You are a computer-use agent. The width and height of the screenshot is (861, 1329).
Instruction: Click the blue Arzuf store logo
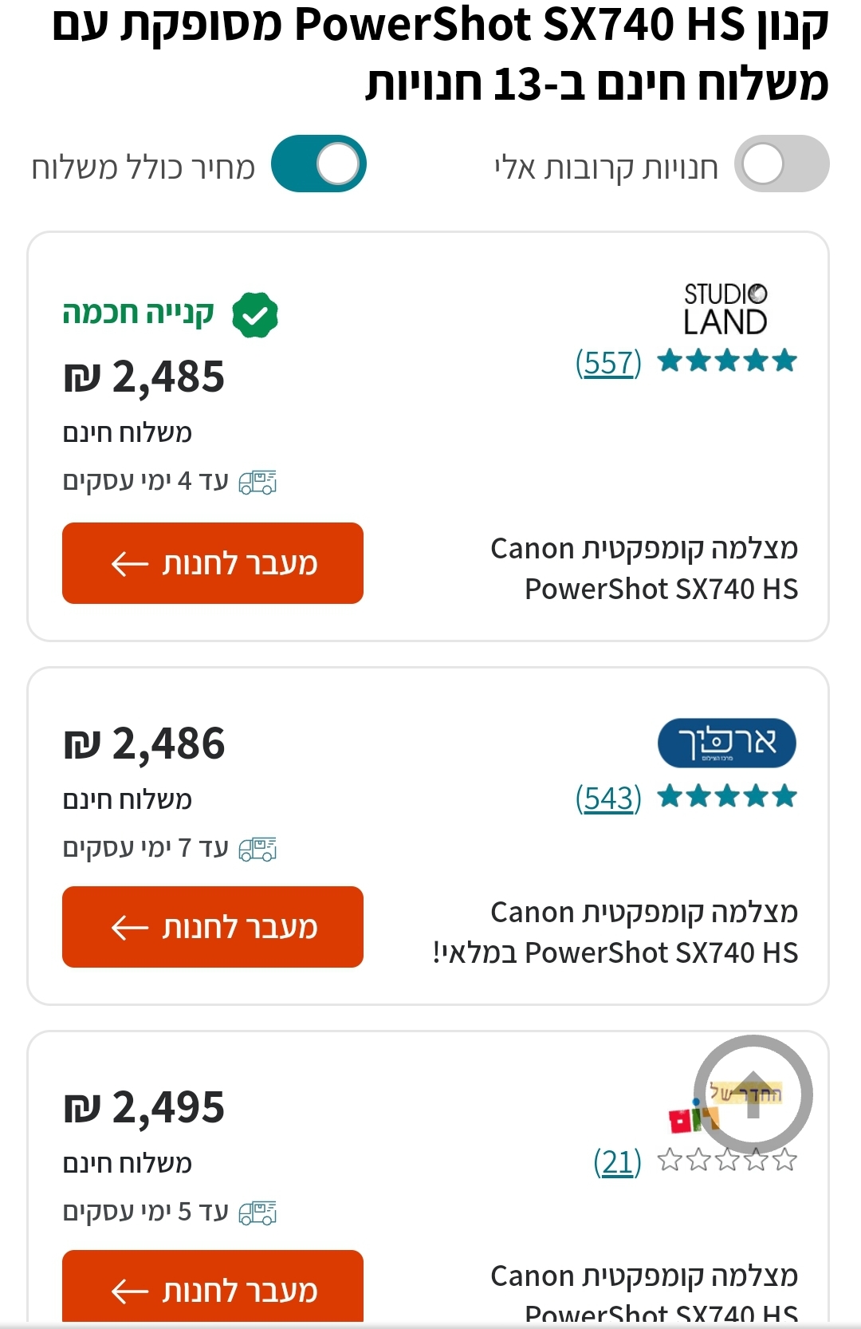726,743
